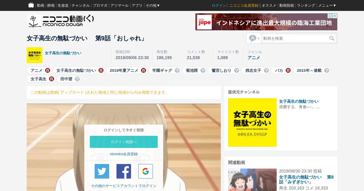
Task: Open the 静画 menu item
Action: (51, 5)
